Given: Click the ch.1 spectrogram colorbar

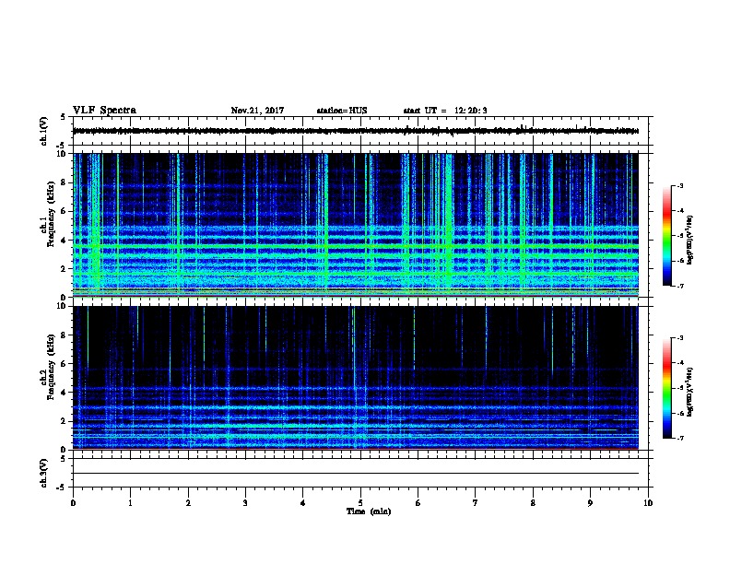Looking at the screenshot, I should tap(666, 236).
